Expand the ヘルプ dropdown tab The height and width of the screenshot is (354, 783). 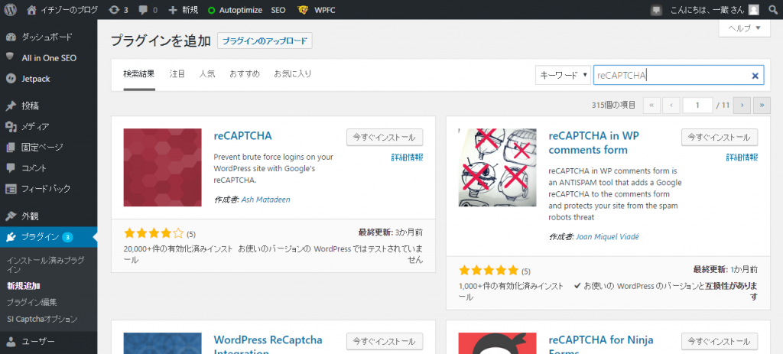coord(745,28)
